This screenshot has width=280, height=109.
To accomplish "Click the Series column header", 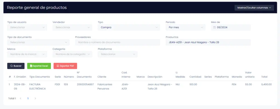I will [x=208, y=77].
